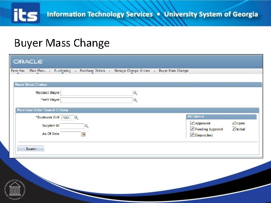
Task: Click the Purchase Order Search Criteria header
Action: [138, 110]
